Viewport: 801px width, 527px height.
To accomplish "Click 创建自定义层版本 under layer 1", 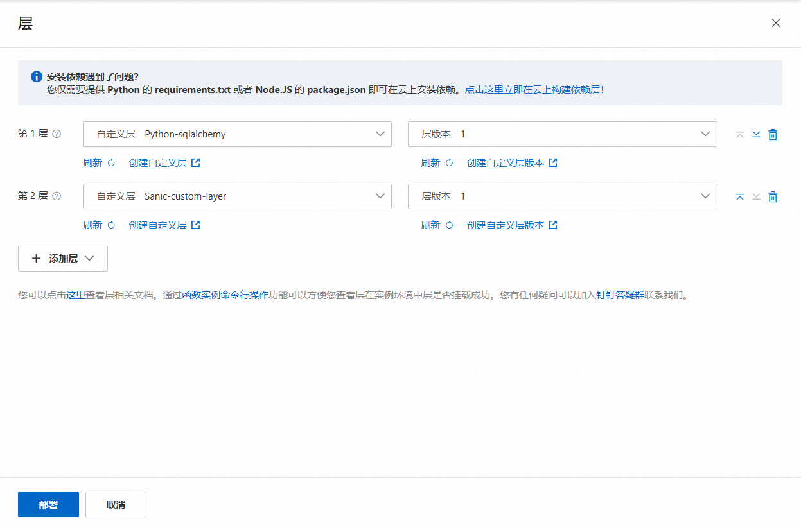I will pyautogui.click(x=506, y=163).
